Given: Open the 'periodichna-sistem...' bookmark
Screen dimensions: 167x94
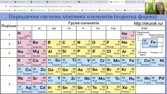Looking at the screenshot, I should click(x=38, y=10).
